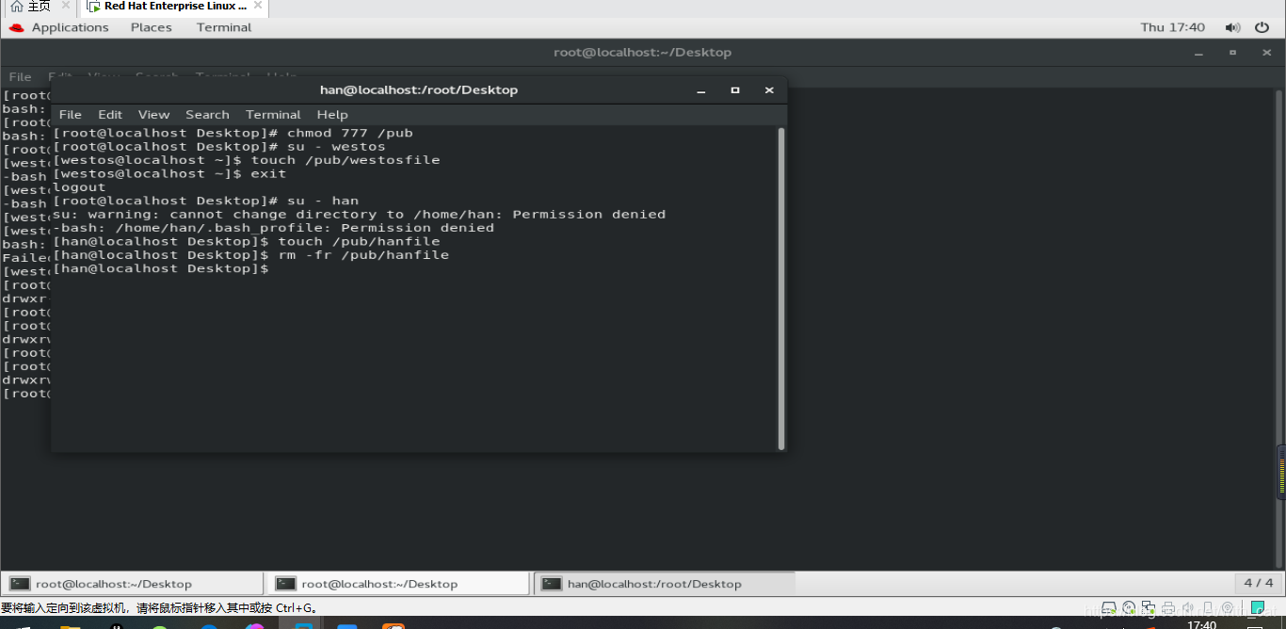This screenshot has width=1286, height=629.
Task: Click the 4 / 4 workspace switcher
Action: click(1259, 583)
